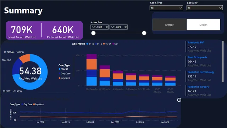Open calendar picker for end date 3/31/2021
Viewport: 227px width, 128px height.
(x=126, y=27)
